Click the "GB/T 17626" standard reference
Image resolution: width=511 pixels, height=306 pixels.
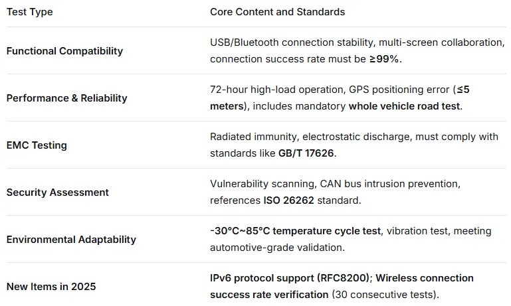(307, 153)
